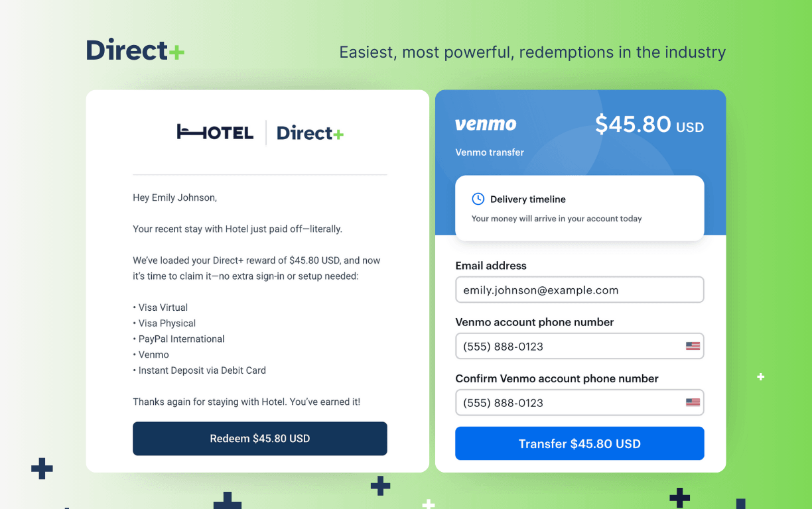Click the clock icon next to Delivery timeline

pyautogui.click(x=478, y=198)
